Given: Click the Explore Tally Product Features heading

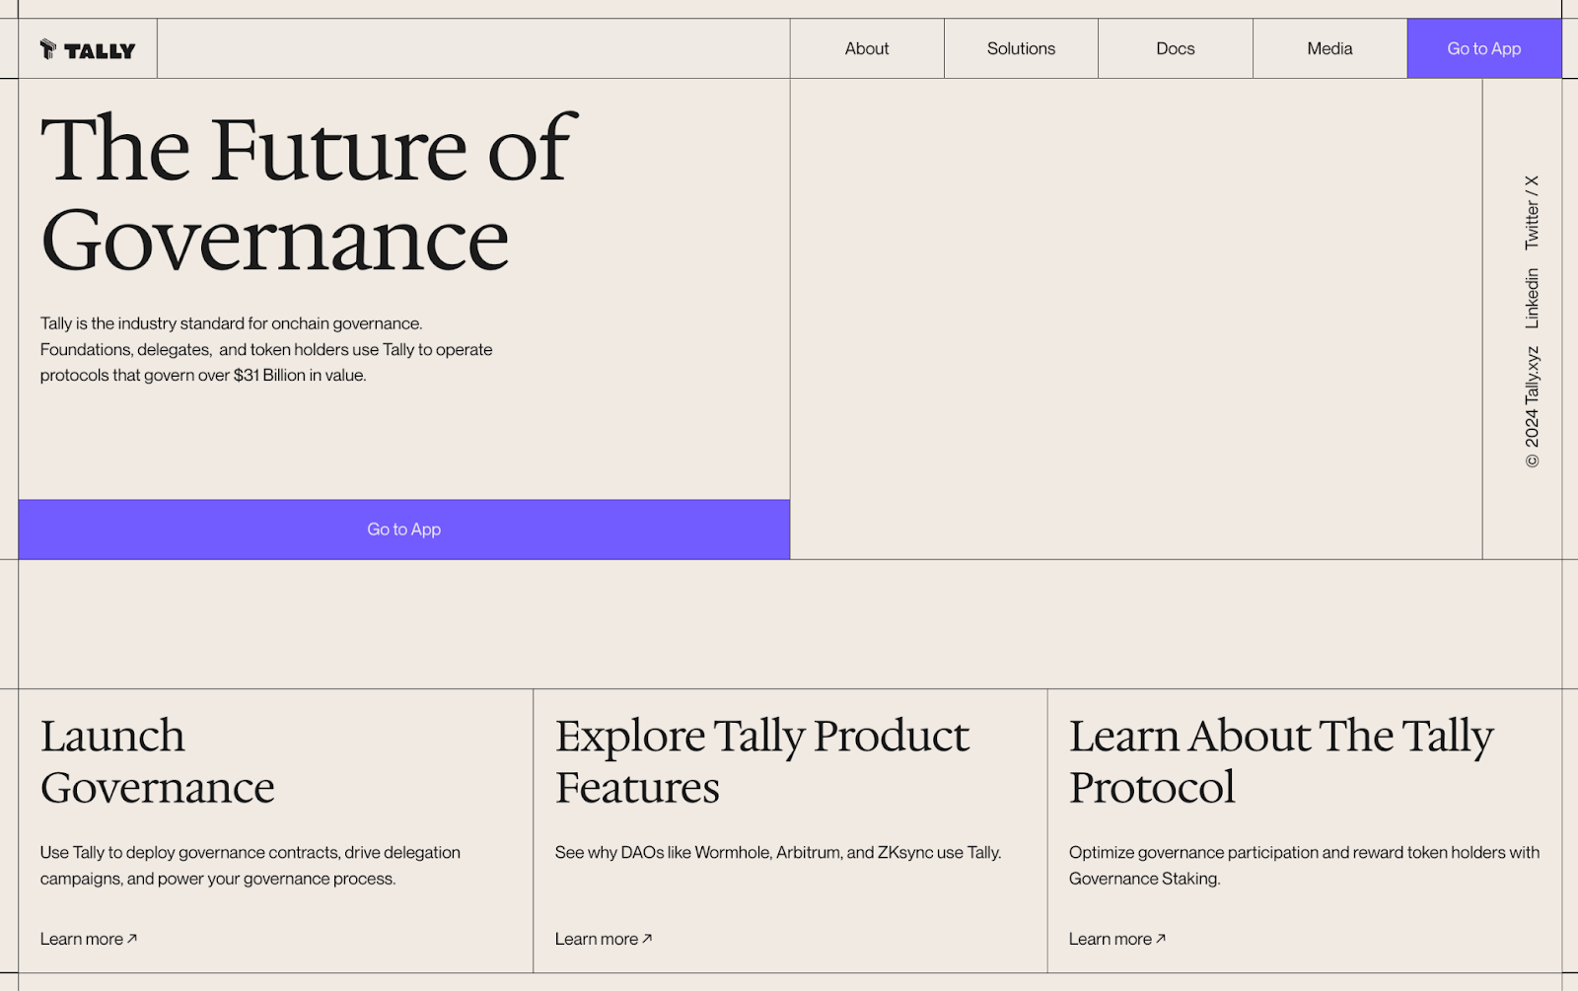Looking at the screenshot, I should [x=762, y=761].
